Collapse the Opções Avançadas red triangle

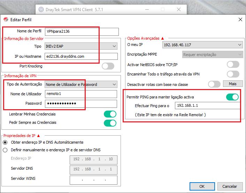pos(162,38)
